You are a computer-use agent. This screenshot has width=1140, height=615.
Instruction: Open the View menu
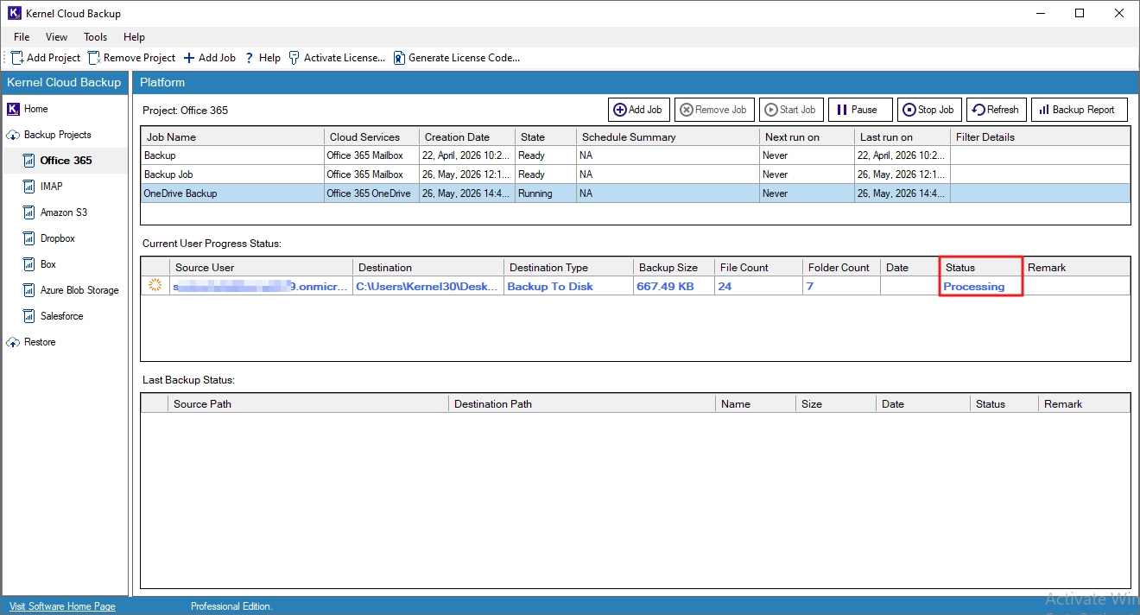pyautogui.click(x=56, y=37)
